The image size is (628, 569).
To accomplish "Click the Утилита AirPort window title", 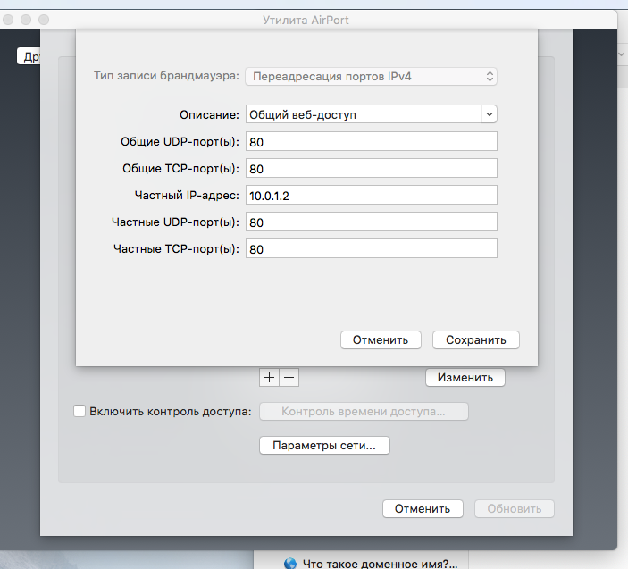I will [306, 20].
